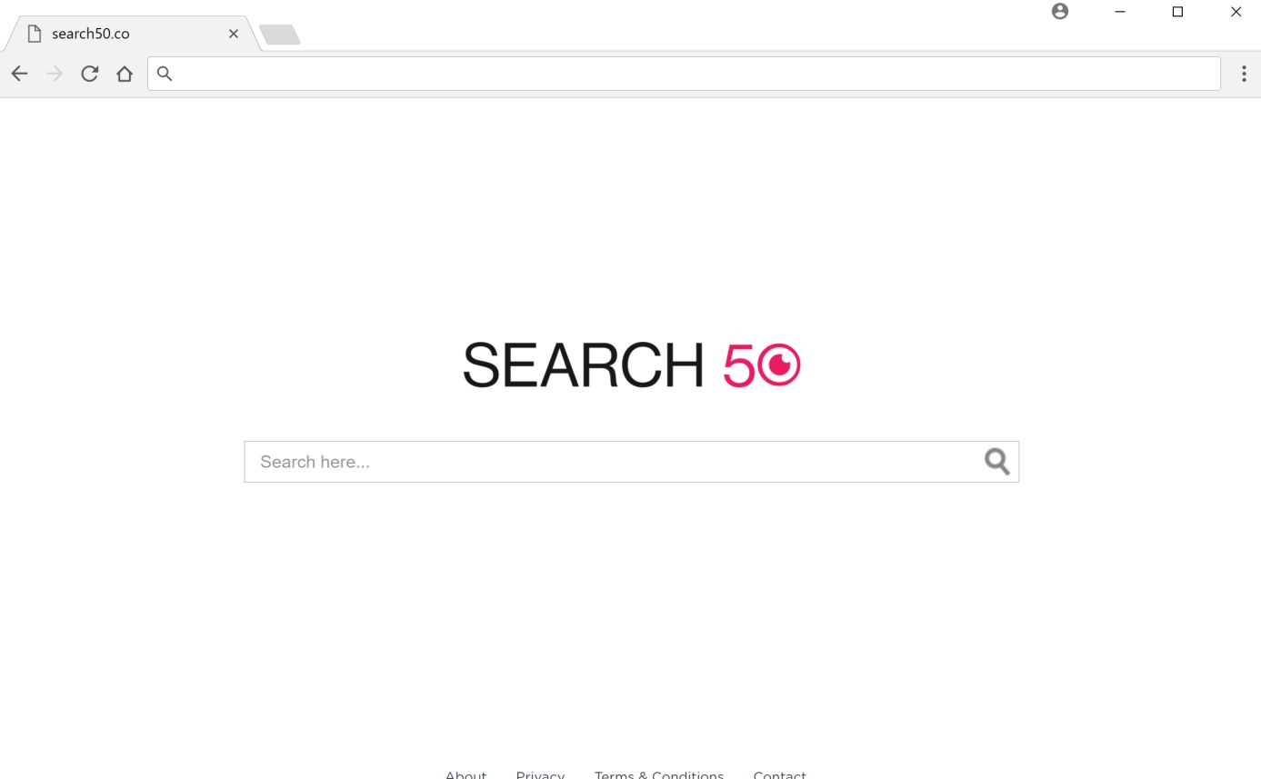Click the page icon on search50.co tab

click(35, 34)
